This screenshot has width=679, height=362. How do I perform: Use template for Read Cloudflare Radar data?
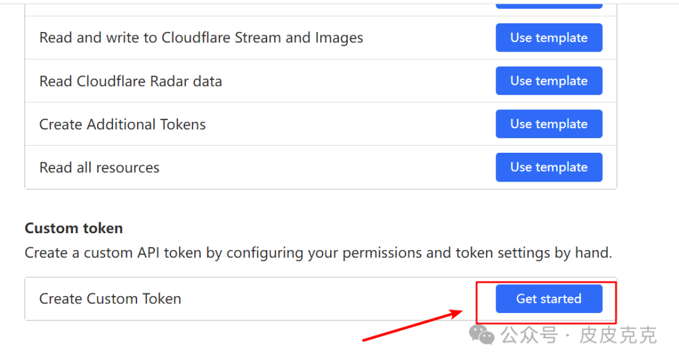(x=549, y=81)
